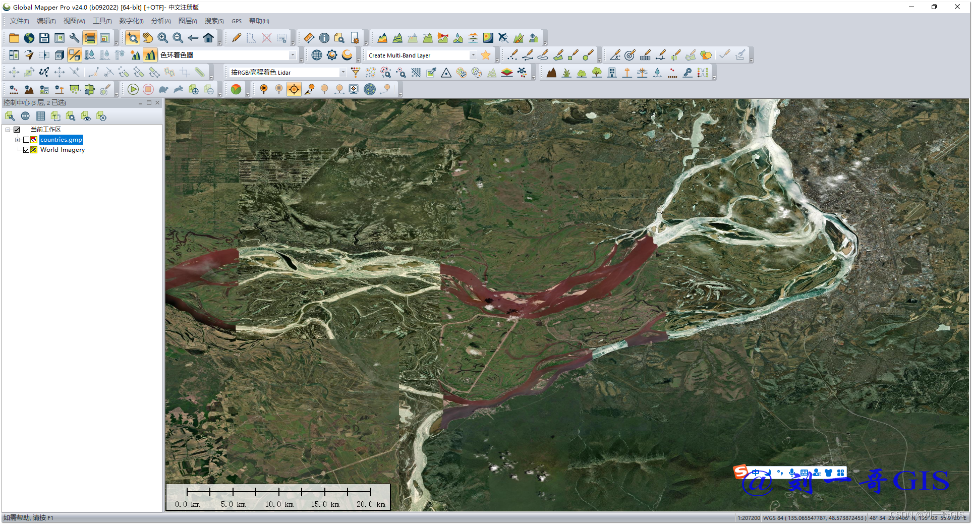Select the Feature Info tool

[x=324, y=38]
